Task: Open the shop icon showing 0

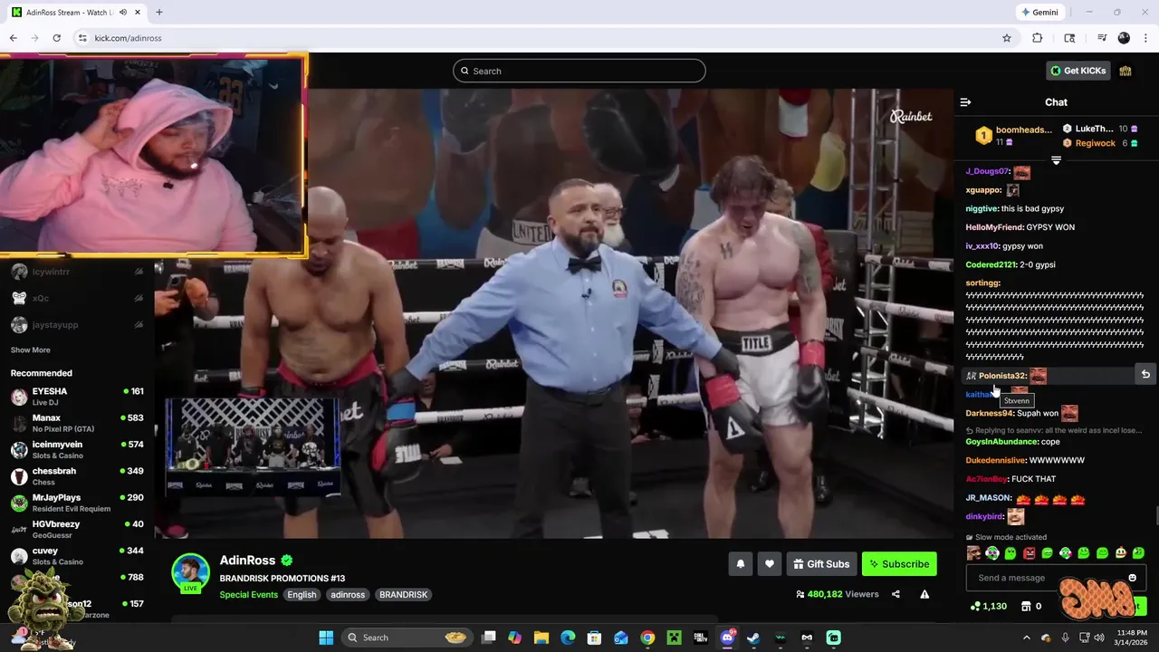Action: [x=1026, y=606]
